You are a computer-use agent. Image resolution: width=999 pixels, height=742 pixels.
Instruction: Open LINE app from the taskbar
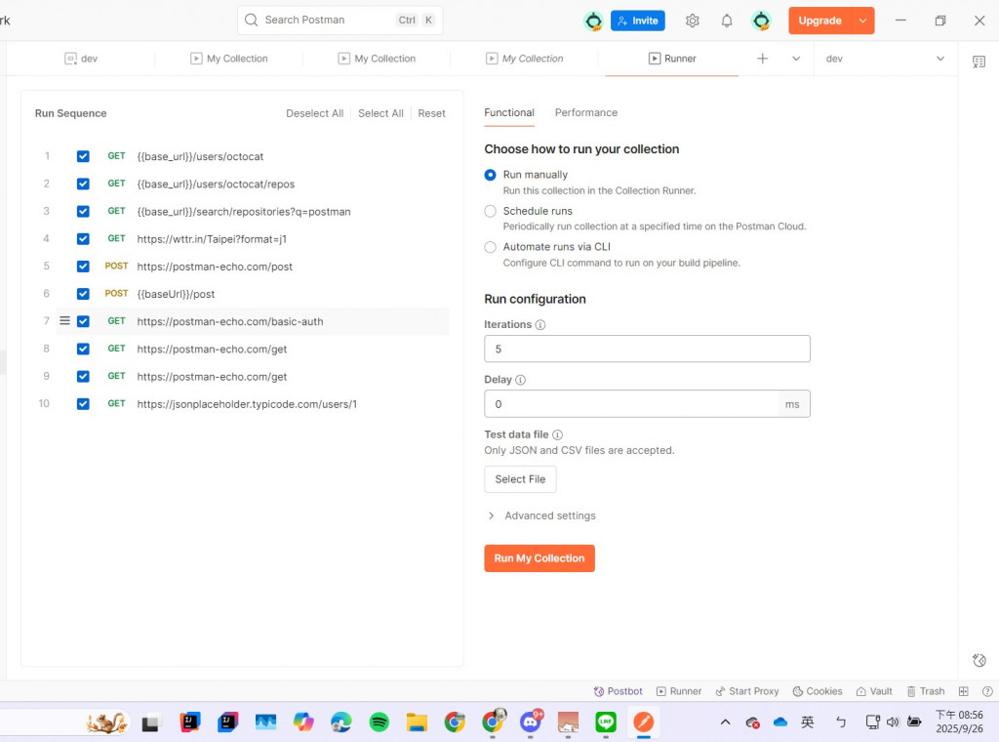click(x=605, y=721)
